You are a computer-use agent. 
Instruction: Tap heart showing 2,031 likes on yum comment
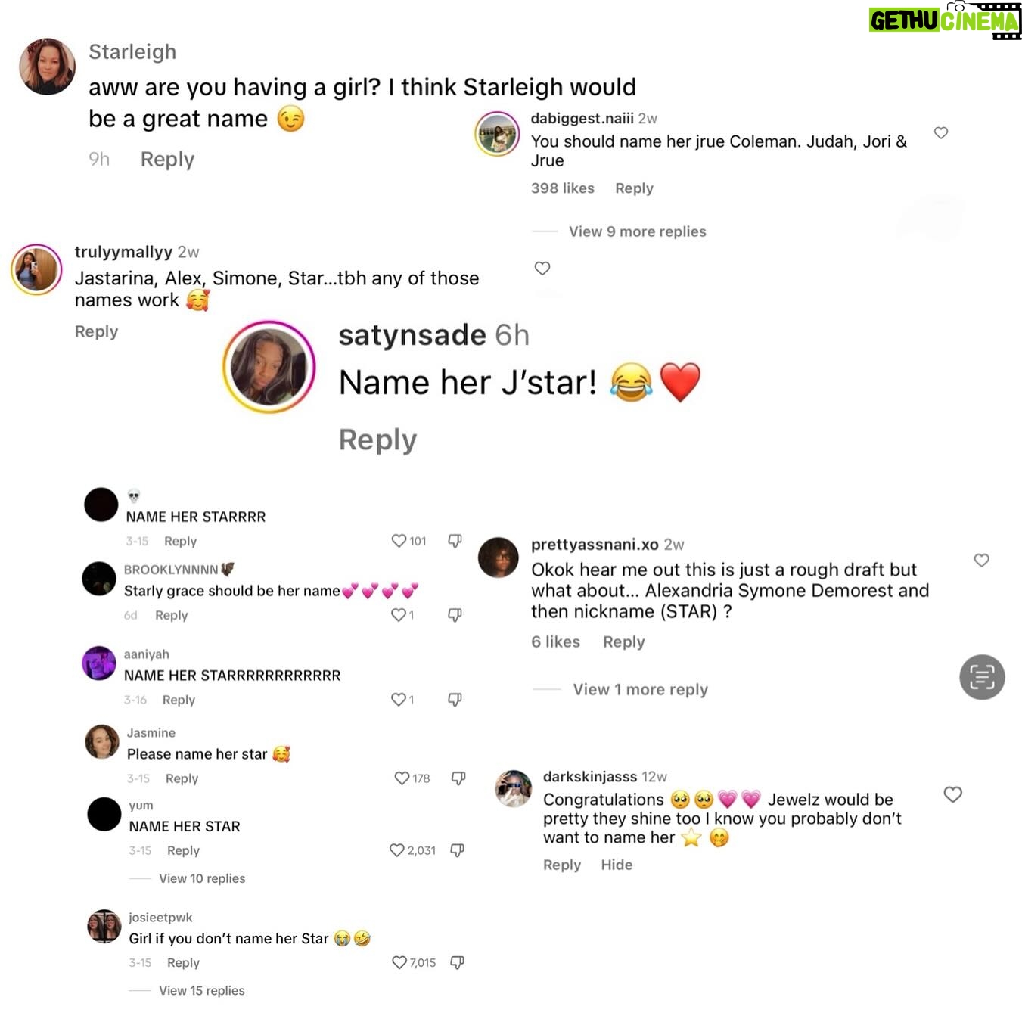click(396, 850)
